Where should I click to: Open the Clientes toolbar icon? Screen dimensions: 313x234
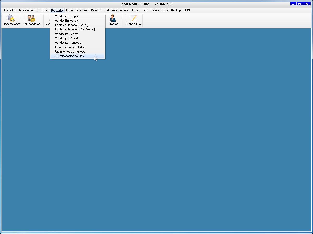click(113, 20)
